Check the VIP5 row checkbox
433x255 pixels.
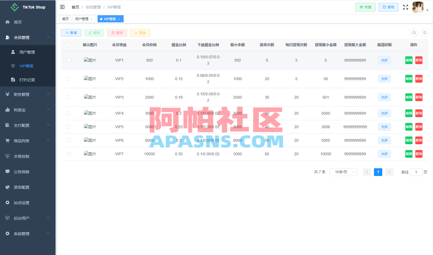tap(69, 127)
